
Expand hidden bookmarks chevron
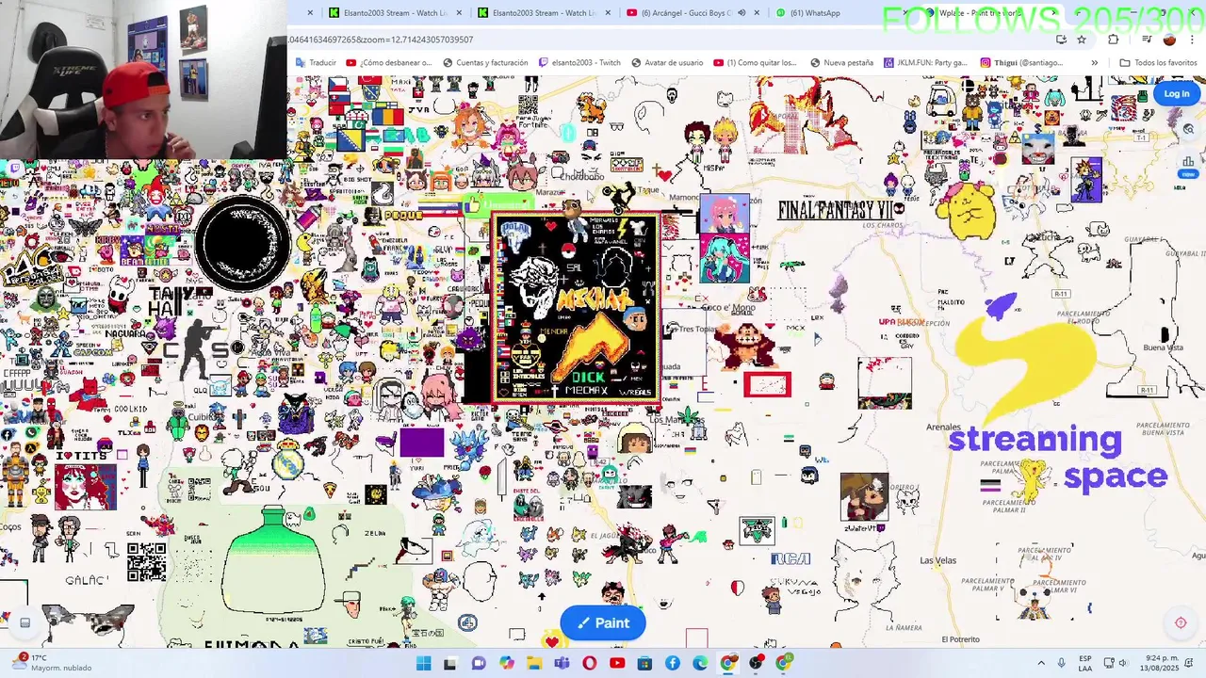coord(1094,63)
